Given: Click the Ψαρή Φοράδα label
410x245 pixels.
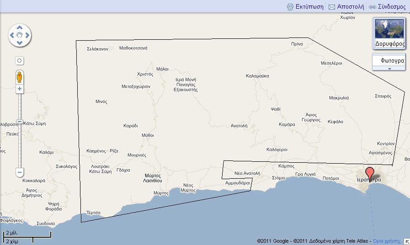Looking at the screenshot, I should tap(53, 207).
